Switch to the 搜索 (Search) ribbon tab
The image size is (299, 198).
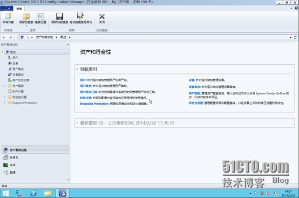tap(19, 9)
